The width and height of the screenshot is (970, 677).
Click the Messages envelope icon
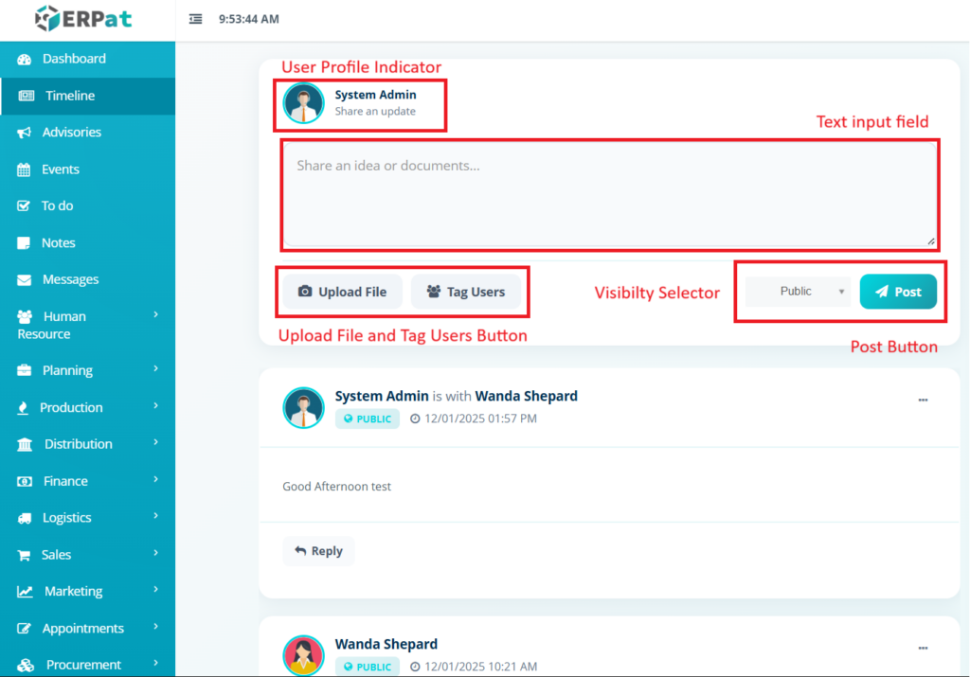25,280
